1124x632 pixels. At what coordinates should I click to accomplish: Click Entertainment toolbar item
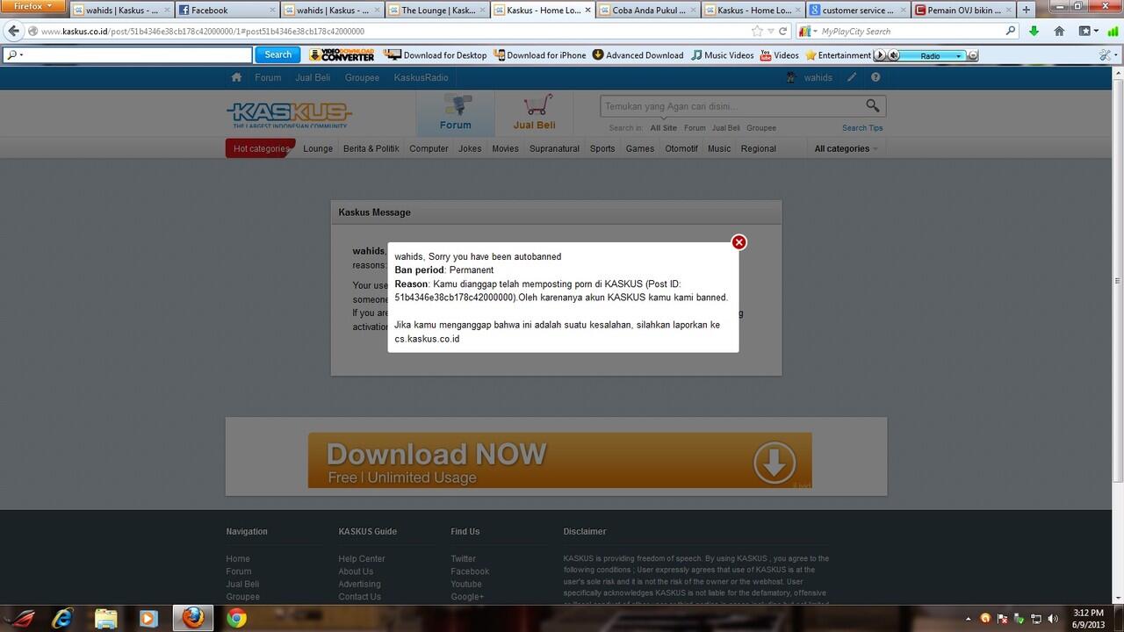(x=838, y=54)
